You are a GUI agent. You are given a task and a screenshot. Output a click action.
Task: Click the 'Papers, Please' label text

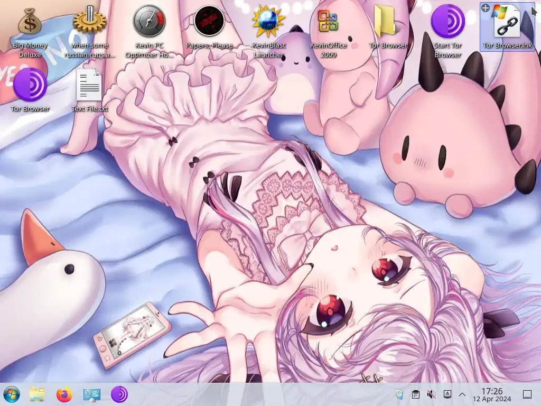[x=209, y=45]
